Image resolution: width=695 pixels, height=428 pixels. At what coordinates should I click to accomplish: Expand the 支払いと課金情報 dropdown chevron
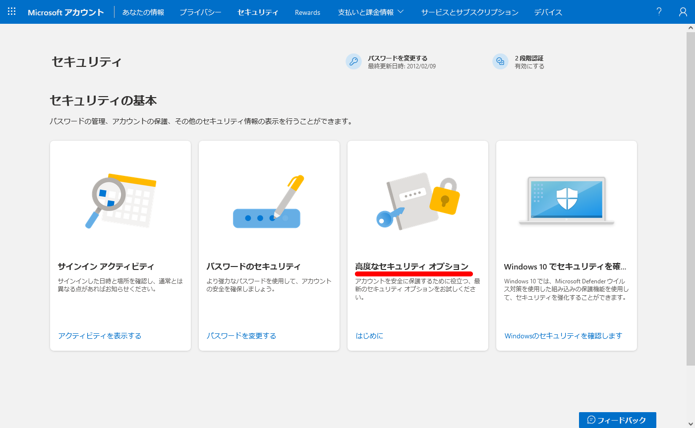coord(401,12)
